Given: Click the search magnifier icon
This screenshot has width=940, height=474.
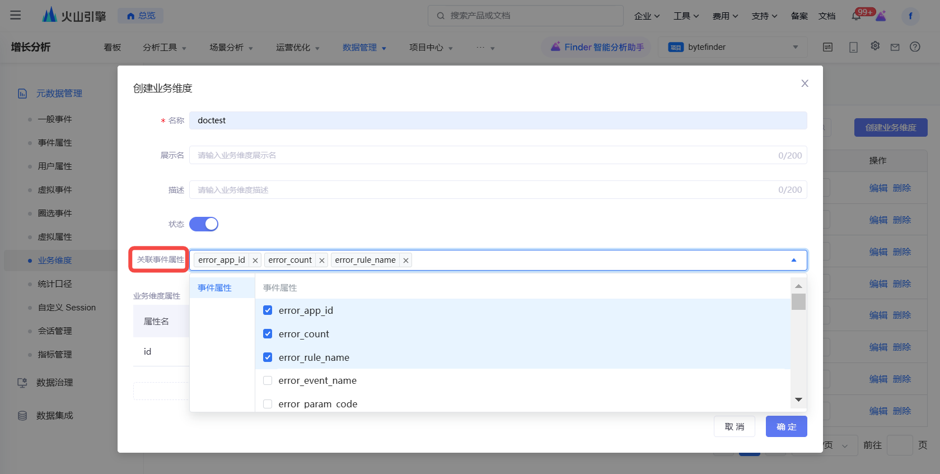Looking at the screenshot, I should coord(441,16).
